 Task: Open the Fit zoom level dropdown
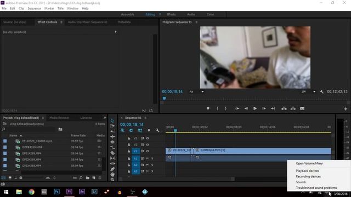coord(197,91)
